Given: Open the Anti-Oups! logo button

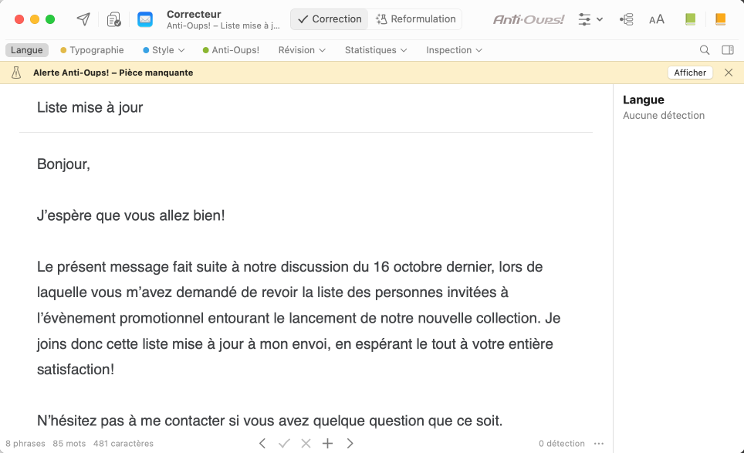Looking at the screenshot, I should point(529,19).
